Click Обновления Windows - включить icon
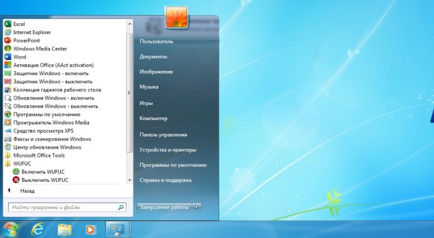 tap(8, 98)
